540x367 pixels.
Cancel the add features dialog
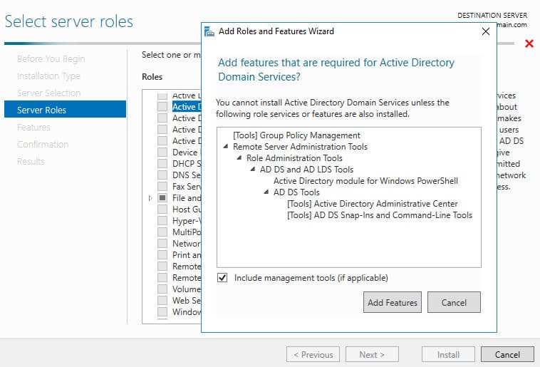(454, 302)
